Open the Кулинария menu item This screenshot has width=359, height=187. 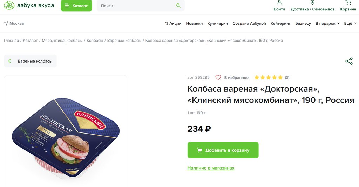click(x=217, y=23)
